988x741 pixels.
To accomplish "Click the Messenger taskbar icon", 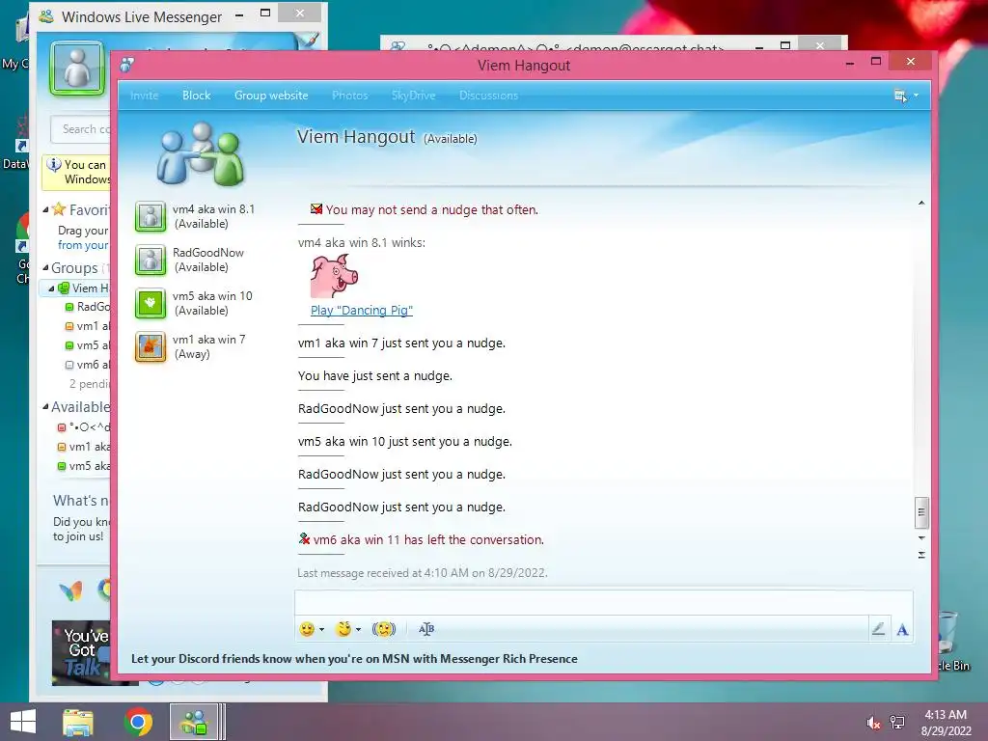I will 195,722.
